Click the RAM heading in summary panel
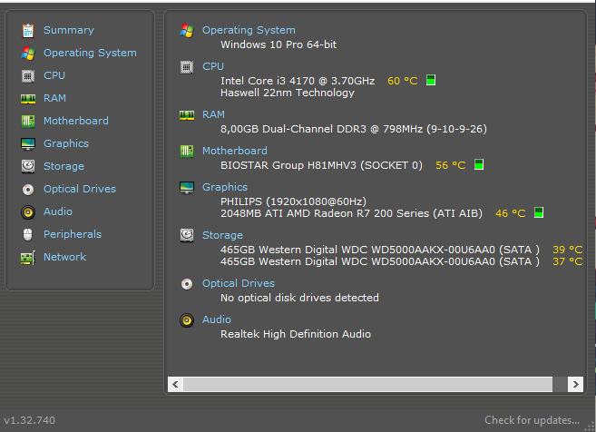The height and width of the screenshot is (432, 596). click(x=213, y=115)
